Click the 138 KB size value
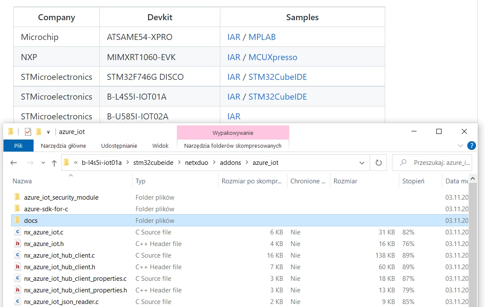 pos(385,255)
